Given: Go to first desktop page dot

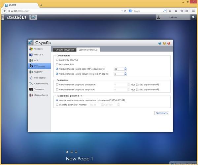Looking at the screenshot, I should [x=67, y=152].
